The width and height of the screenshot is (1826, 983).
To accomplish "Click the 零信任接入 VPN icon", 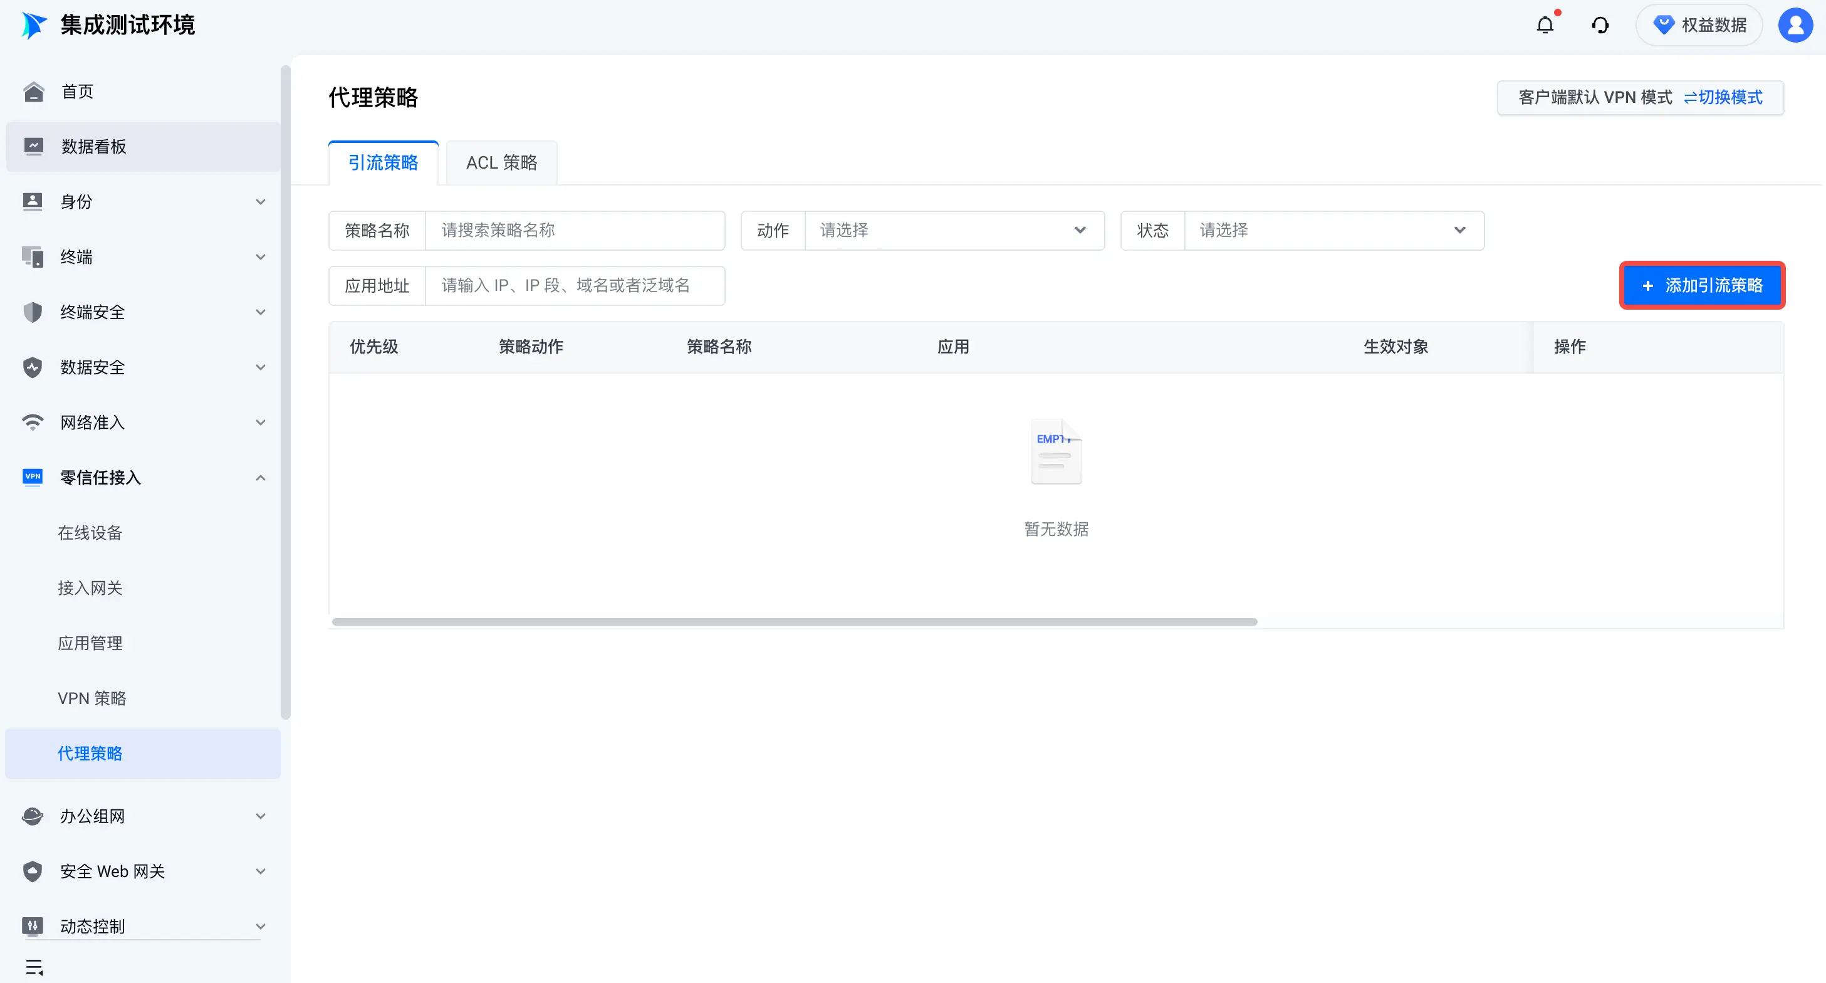I will [x=33, y=476].
